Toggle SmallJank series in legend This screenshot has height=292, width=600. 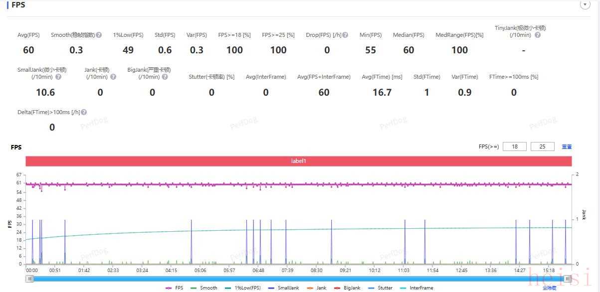pos(284,288)
